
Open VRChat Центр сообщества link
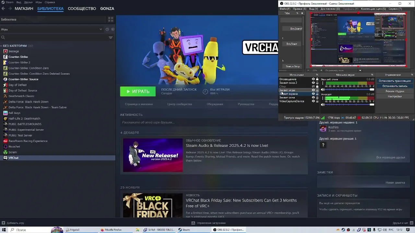180,104
